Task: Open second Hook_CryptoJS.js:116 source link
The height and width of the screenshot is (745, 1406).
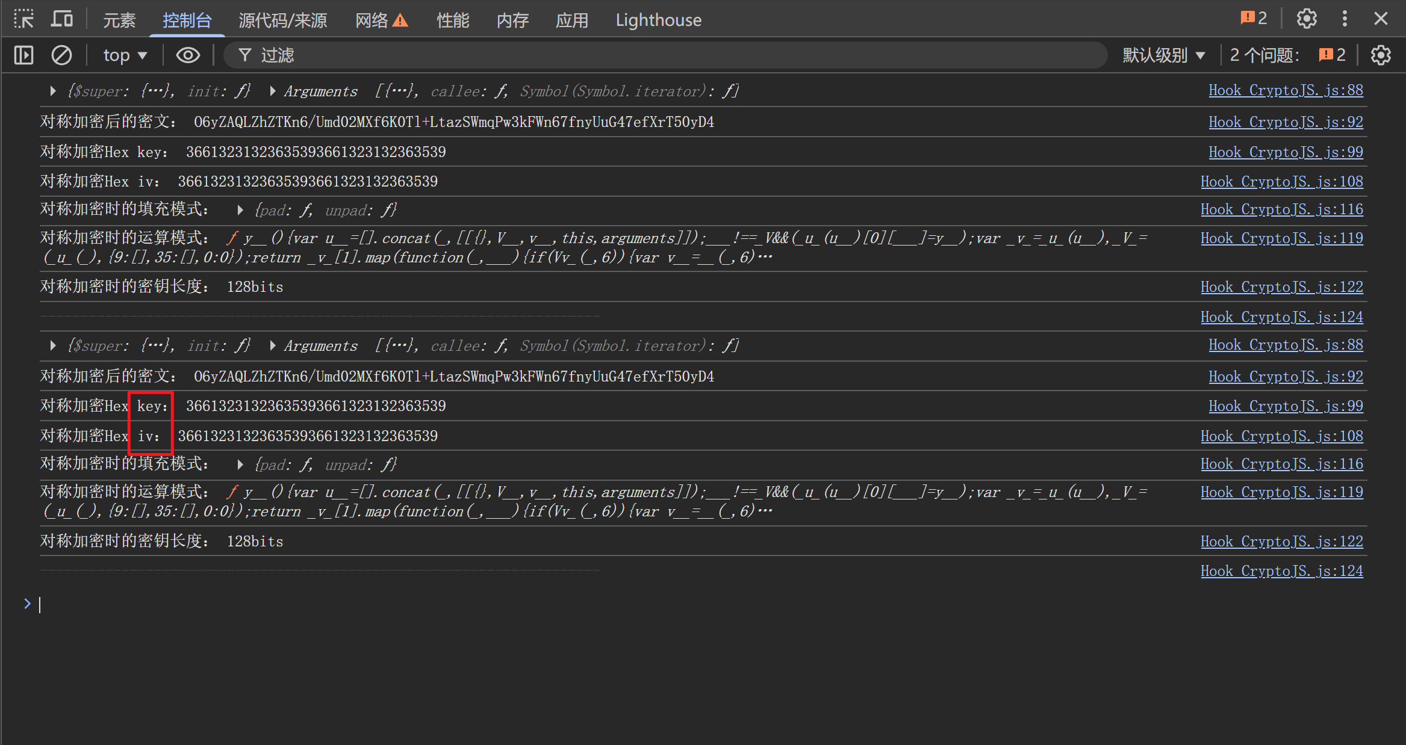Action: click(x=1282, y=464)
